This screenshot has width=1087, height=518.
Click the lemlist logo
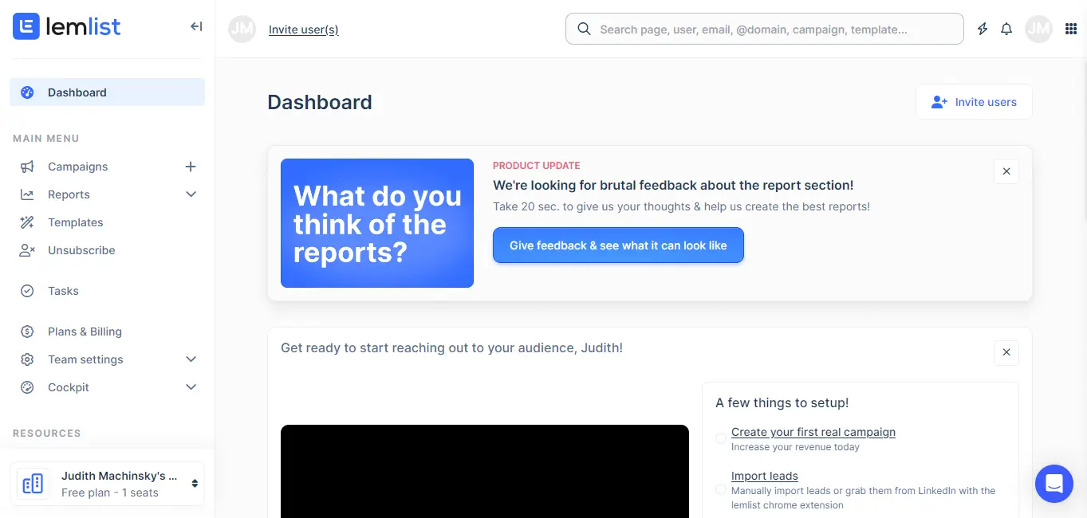pyautogui.click(x=67, y=27)
